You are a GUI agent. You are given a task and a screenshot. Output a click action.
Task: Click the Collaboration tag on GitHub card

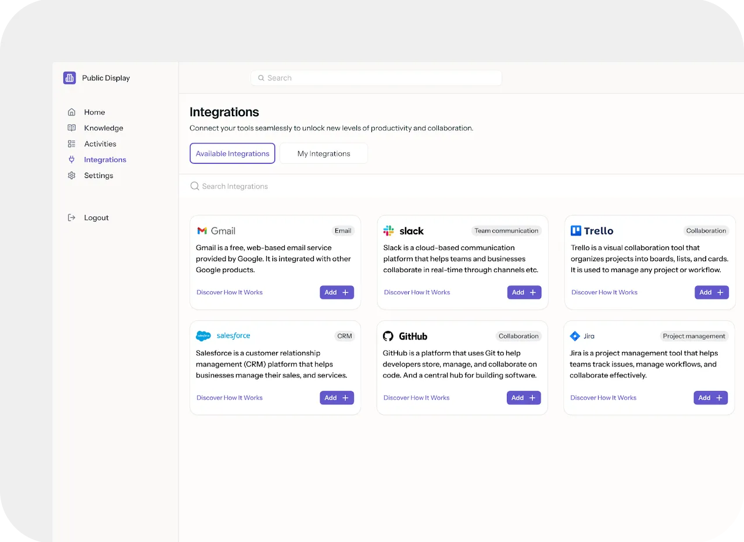coord(518,336)
